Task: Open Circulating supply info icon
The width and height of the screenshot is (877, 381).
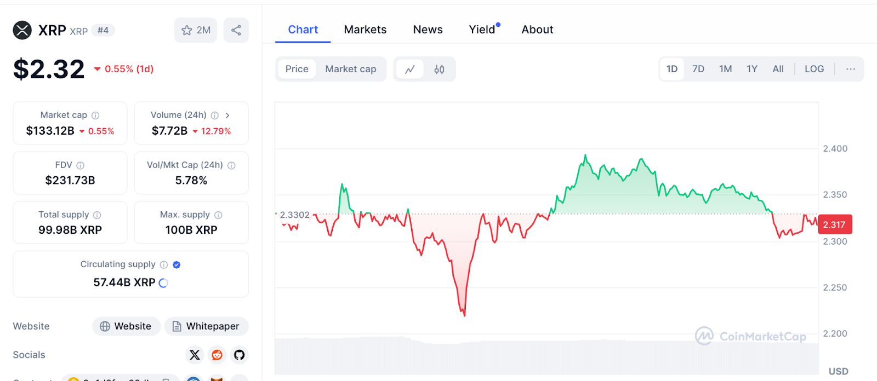Action: 164,265
